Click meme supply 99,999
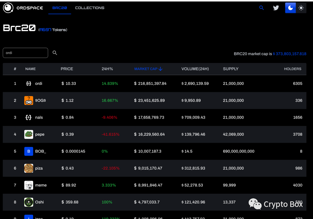The width and height of the screenshot is (313, 219). pos(229,185)
